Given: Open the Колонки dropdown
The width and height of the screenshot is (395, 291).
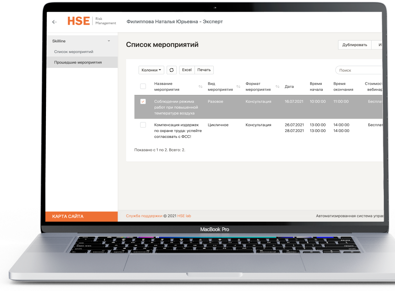Looking at the screenshot, I should coord(151,70).
